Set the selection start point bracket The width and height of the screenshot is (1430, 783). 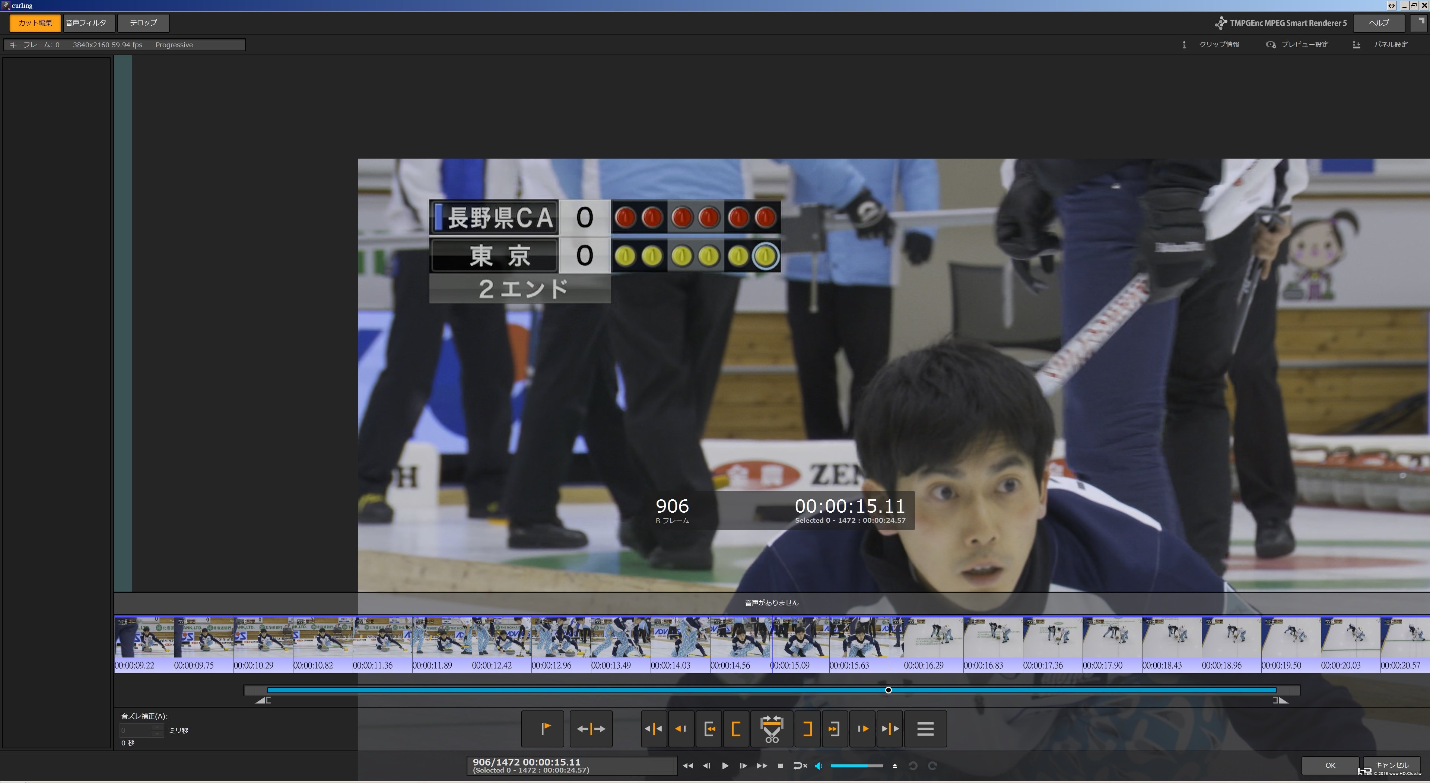pos(736,729)
